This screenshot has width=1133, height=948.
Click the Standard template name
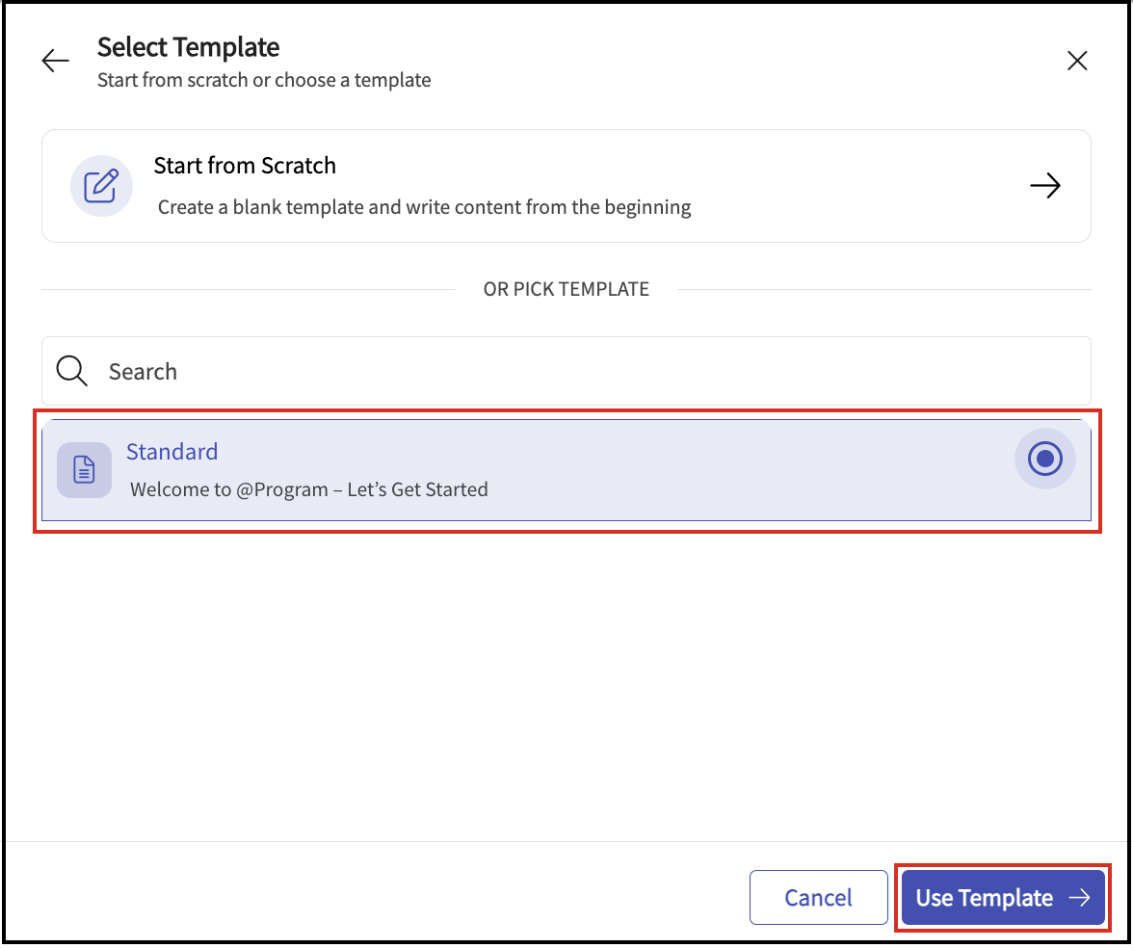pyautogui.click(x=172, y=451)
